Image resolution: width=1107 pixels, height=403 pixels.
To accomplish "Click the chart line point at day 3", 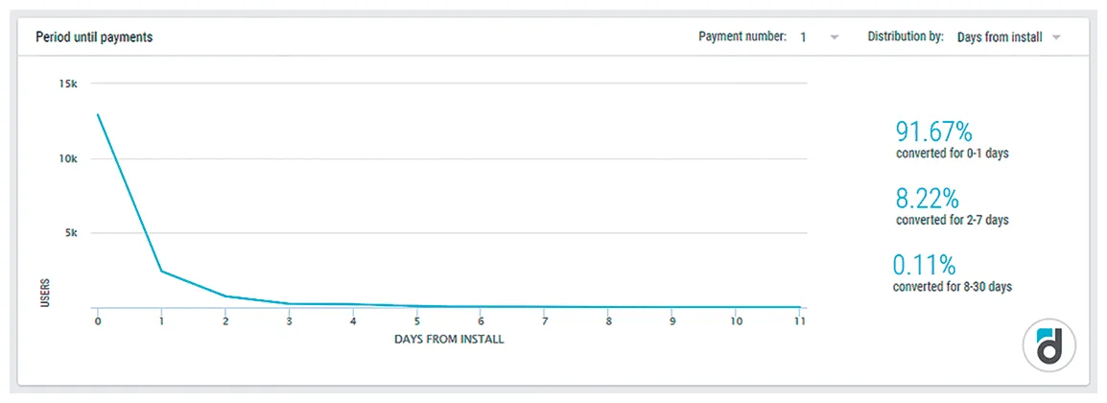I will (290, 303).
